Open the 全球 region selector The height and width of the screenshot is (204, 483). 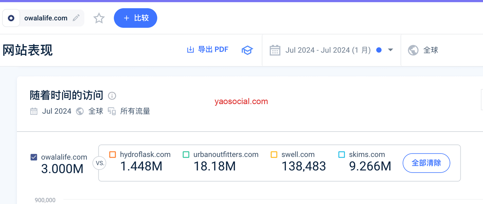pyautogui.click(x=430, y=50)
